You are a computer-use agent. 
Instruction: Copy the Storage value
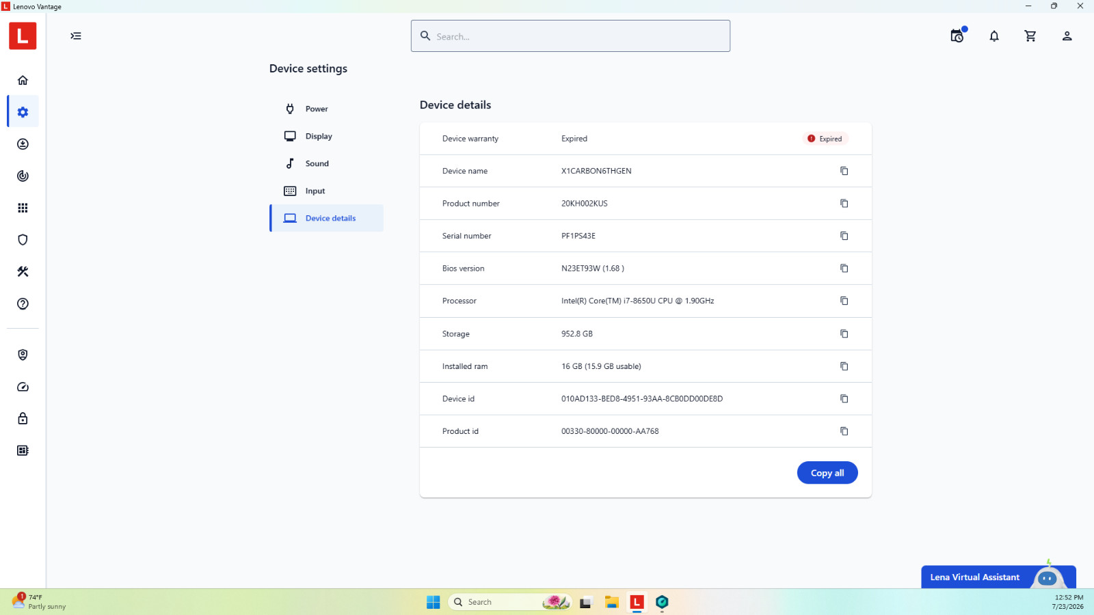point(844,334)
